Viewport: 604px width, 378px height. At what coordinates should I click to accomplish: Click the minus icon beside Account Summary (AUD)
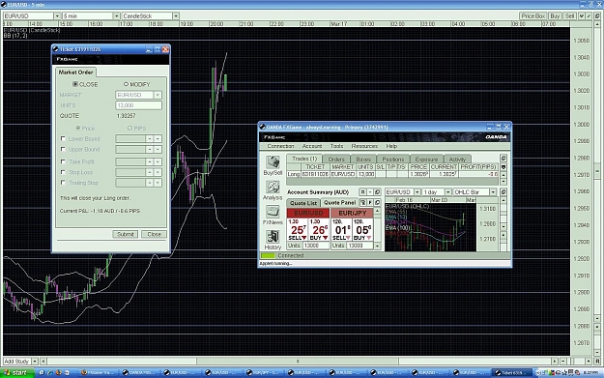[x=370, y=191]
